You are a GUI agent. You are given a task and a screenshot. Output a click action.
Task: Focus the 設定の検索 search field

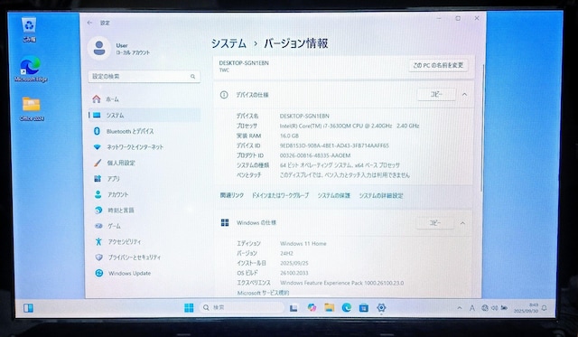pyautogui.click(x=144, y=77)
